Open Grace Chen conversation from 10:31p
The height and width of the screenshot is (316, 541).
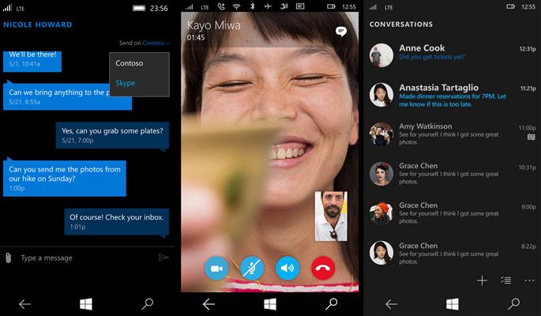[x=453, y=174]
